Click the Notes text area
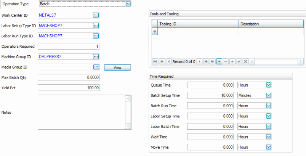This screenshot has height=156, width=306. [81, 112]
